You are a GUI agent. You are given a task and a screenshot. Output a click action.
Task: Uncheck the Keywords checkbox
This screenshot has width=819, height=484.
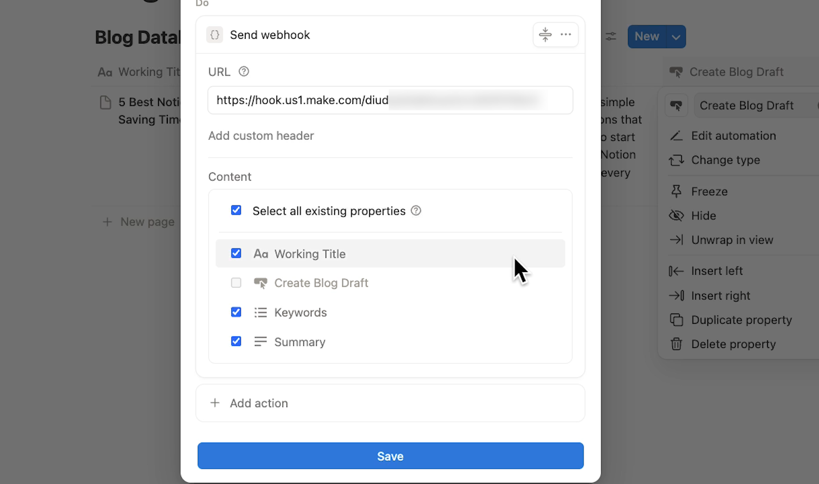(x=236, y=312)
